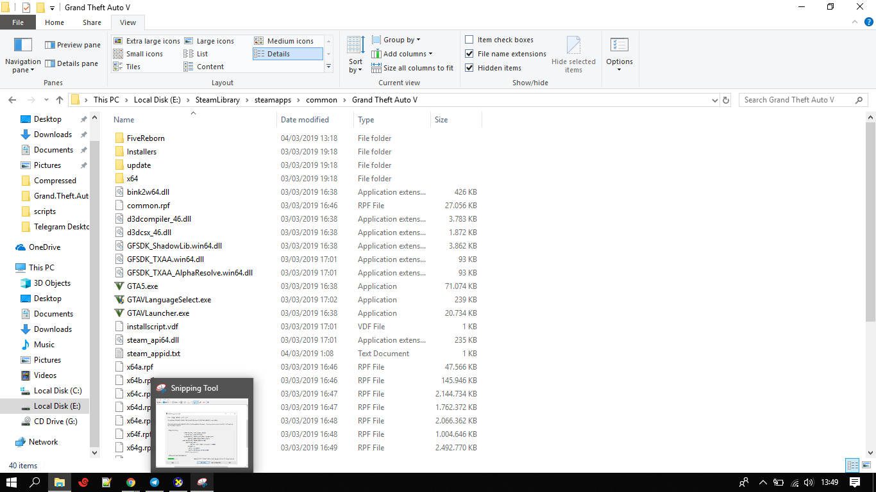Viewport: 876px width, 492px height.
Task: Click the Snipping Tool preview thumbnail
Action: click(x=202, y=433)
